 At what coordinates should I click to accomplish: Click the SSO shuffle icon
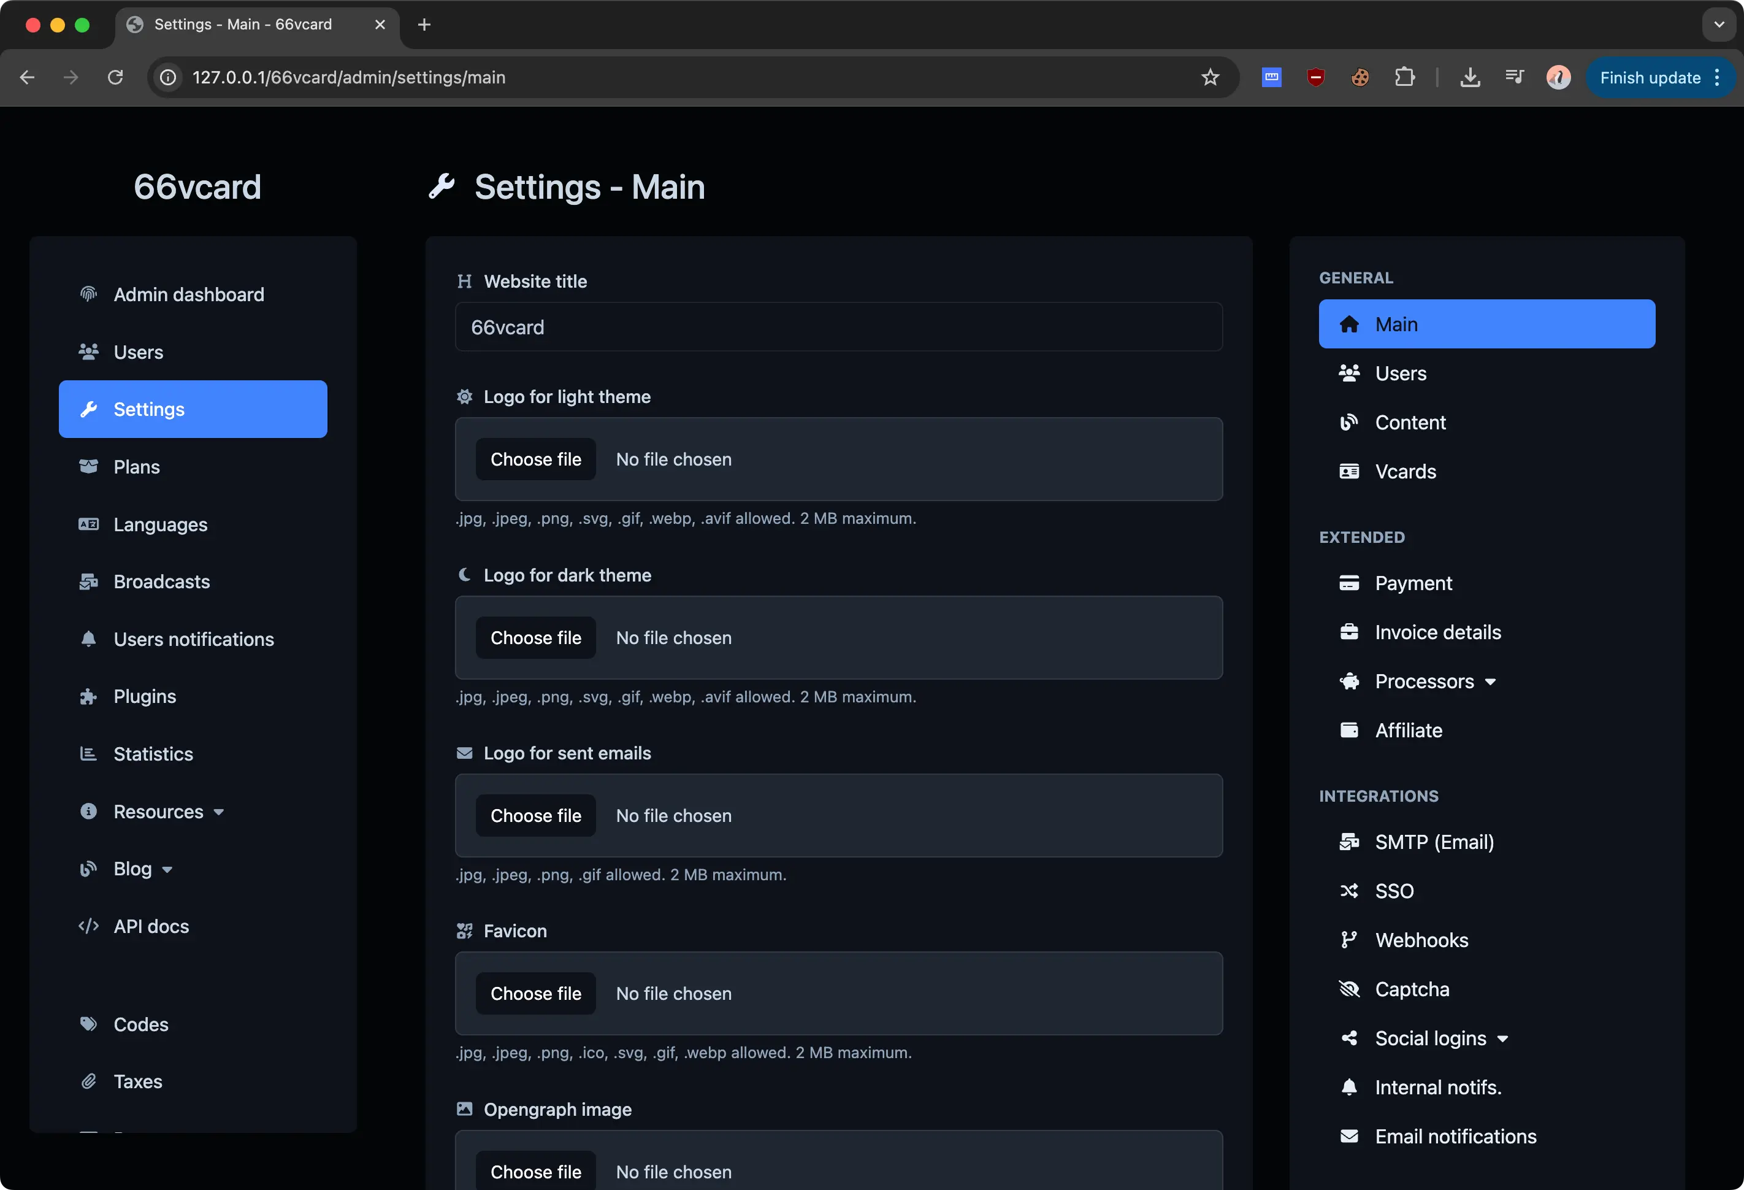coord(1348,891)
